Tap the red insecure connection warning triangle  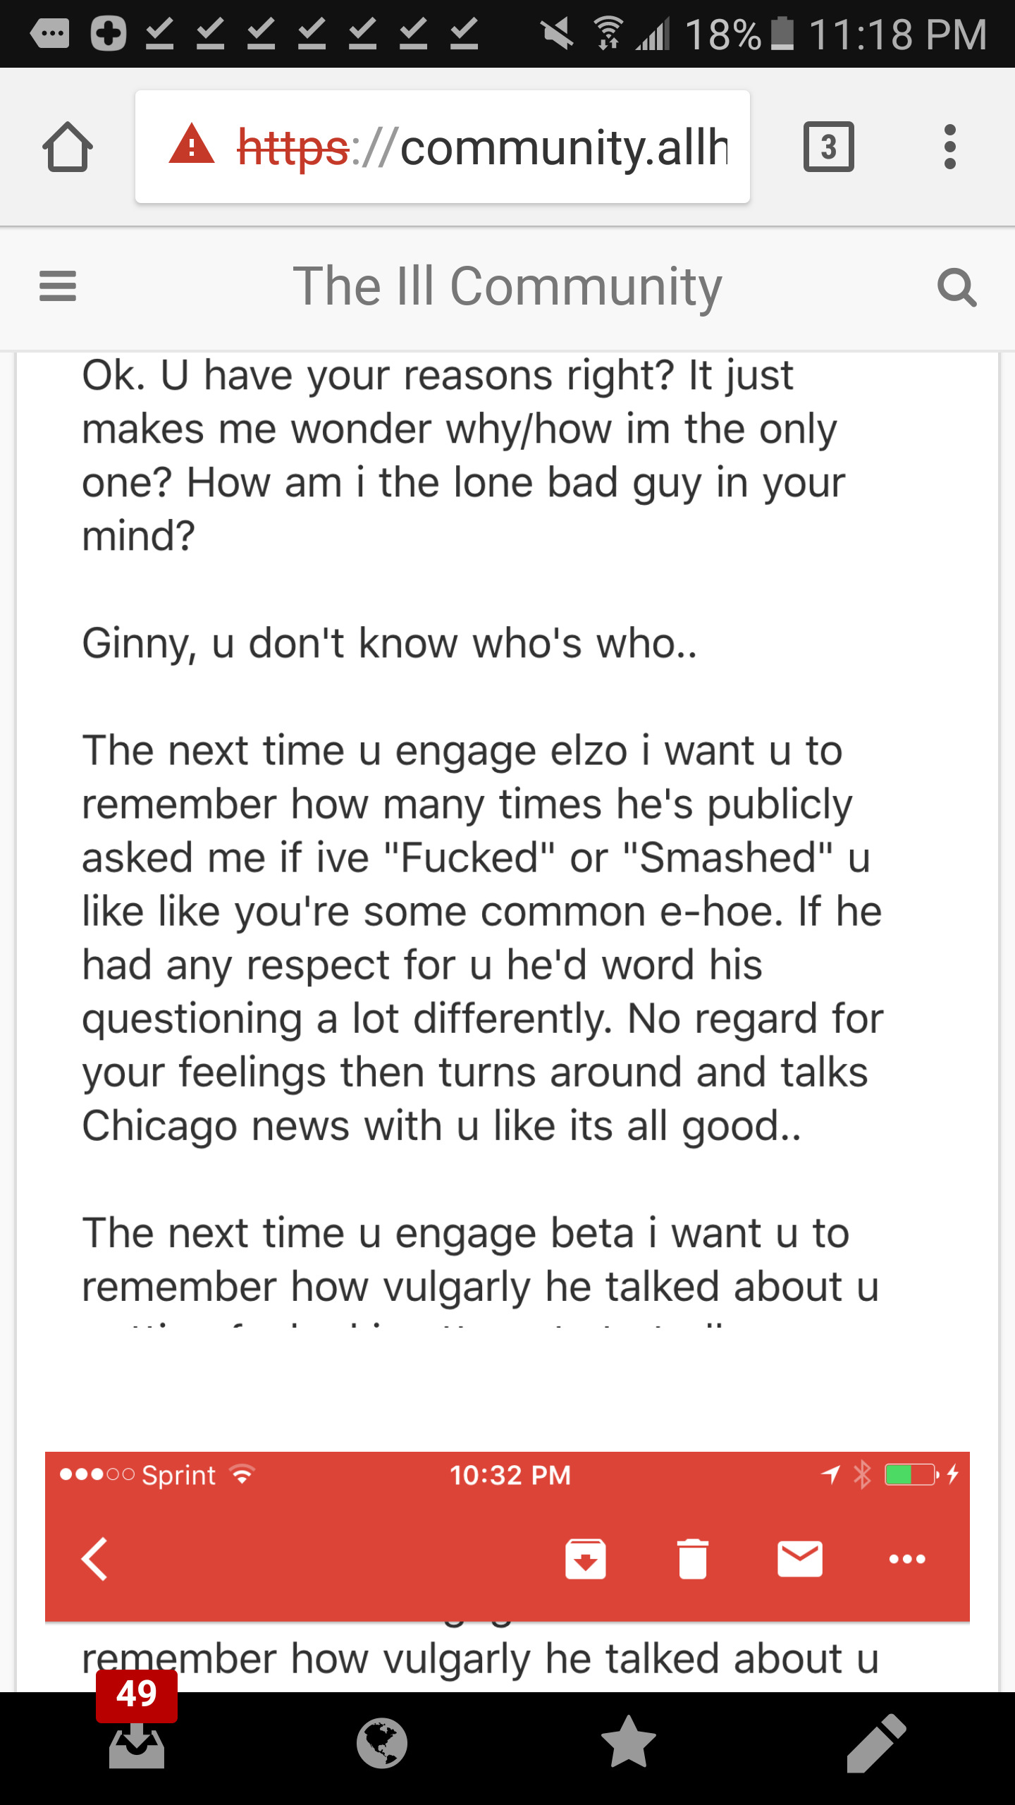click(192, 145)
